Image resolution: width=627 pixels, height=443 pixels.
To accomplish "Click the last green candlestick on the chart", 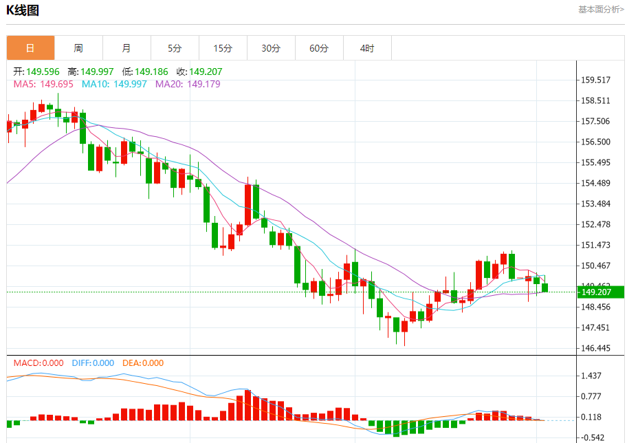I will 544,286.
